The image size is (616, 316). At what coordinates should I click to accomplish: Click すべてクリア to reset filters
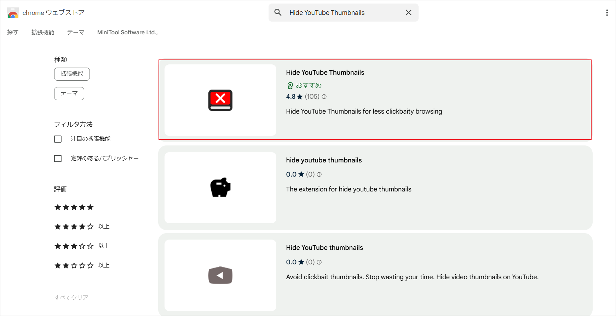pos(71,297)
